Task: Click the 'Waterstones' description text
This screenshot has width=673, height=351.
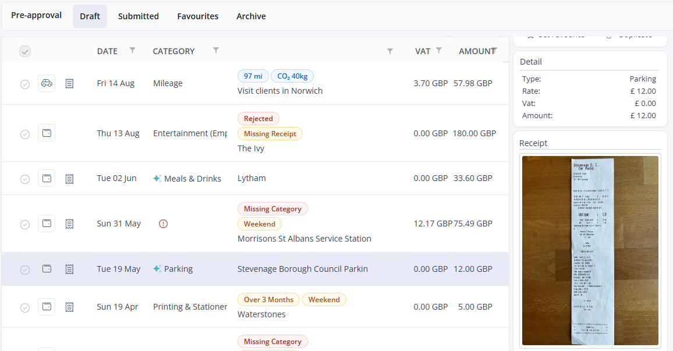Action: pyautogui.click(x=261, y=314)
